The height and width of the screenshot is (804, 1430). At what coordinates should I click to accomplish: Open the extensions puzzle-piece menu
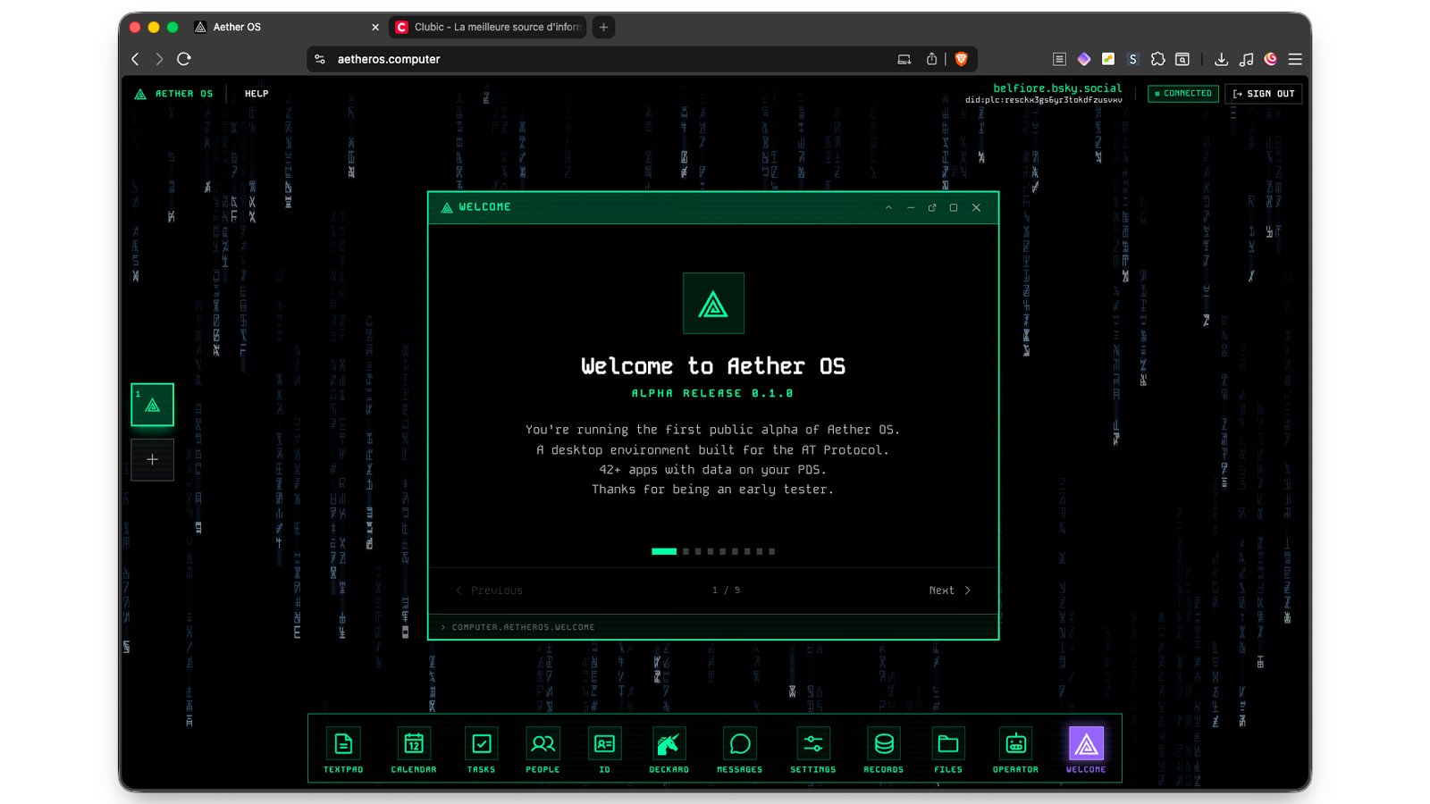click(x=1157, y=59)
